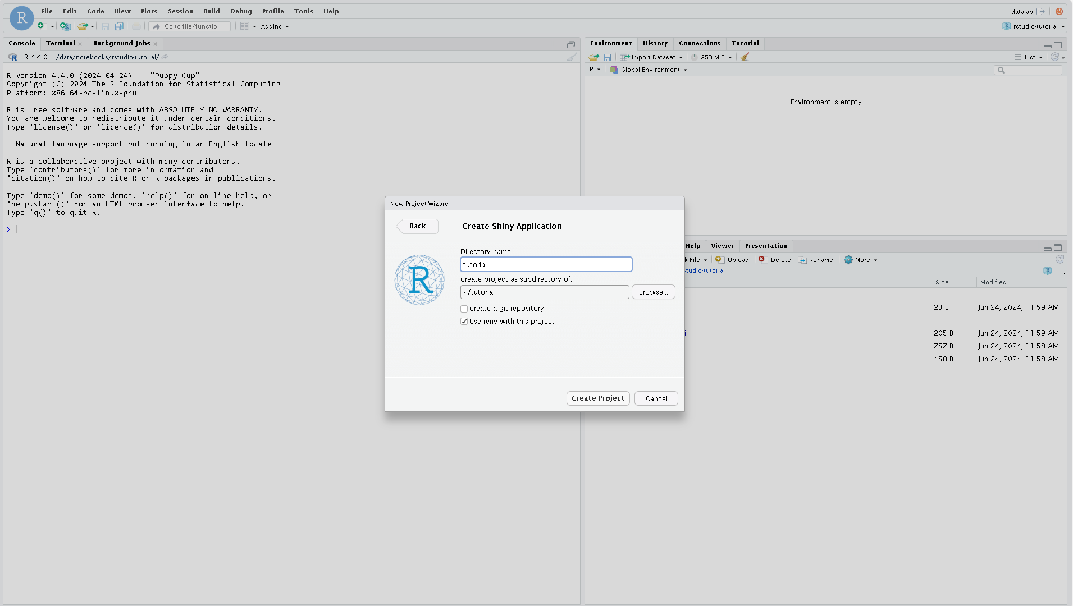Click the Back button in wizard
Screen dimensions: 1073x606
pyautogui.click(x=417, y=226)
